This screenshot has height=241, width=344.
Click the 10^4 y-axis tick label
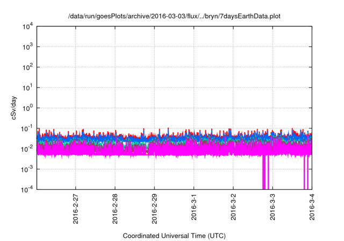pos(27,26)
